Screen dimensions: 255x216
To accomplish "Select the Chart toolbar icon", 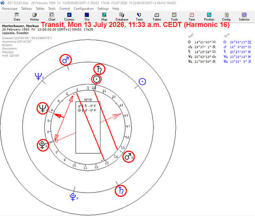I will pos(52,15).
